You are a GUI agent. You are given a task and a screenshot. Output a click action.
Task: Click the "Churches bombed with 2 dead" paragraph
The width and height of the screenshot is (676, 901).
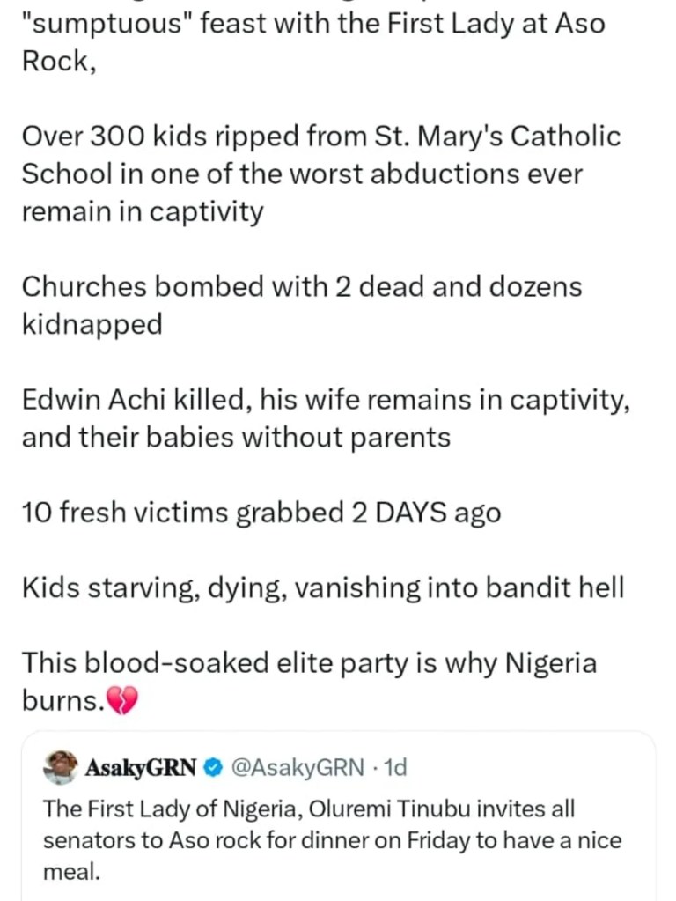click(x=301, y=287)
